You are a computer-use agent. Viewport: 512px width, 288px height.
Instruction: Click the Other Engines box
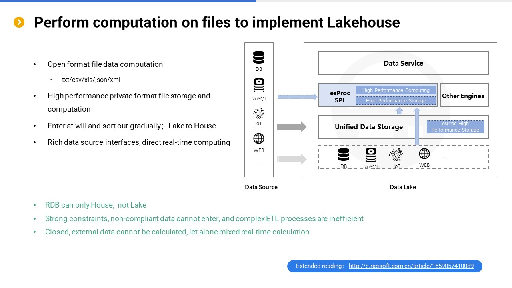(464, 95)
